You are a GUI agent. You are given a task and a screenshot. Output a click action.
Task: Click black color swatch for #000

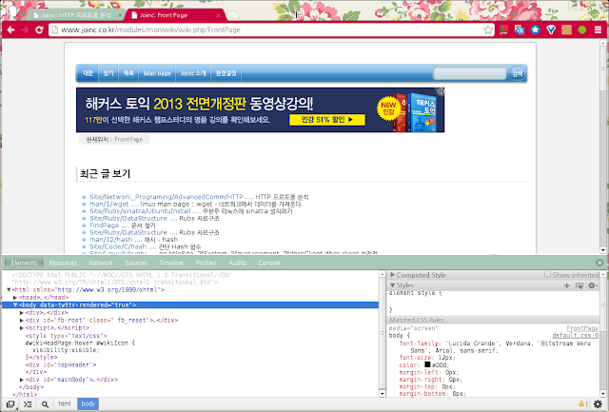(427, 364)
